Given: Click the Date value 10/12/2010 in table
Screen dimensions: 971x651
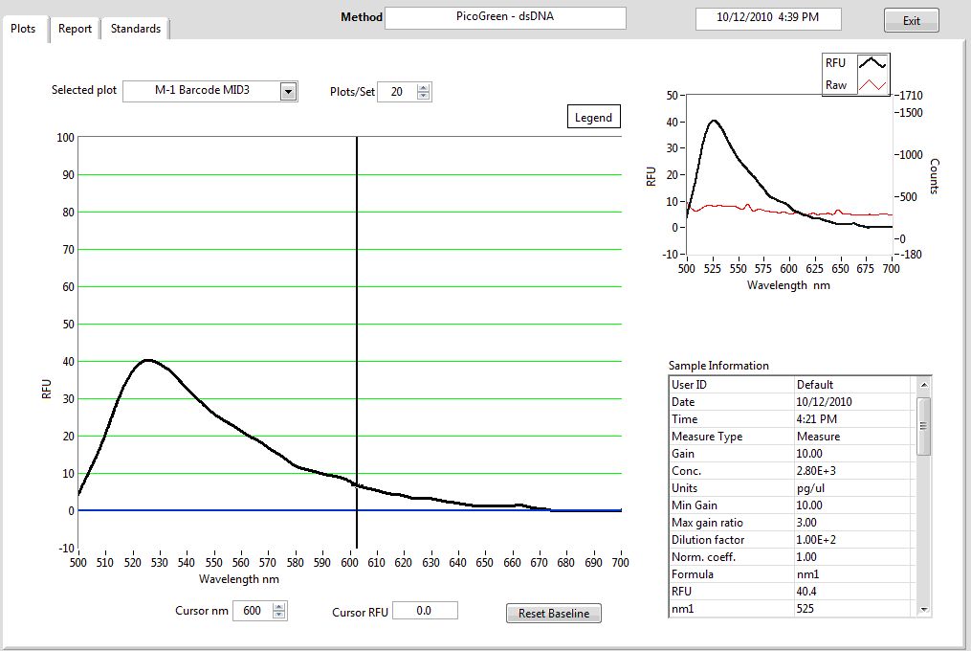Looking at the screenshot, I should click(x=825, y=402).
